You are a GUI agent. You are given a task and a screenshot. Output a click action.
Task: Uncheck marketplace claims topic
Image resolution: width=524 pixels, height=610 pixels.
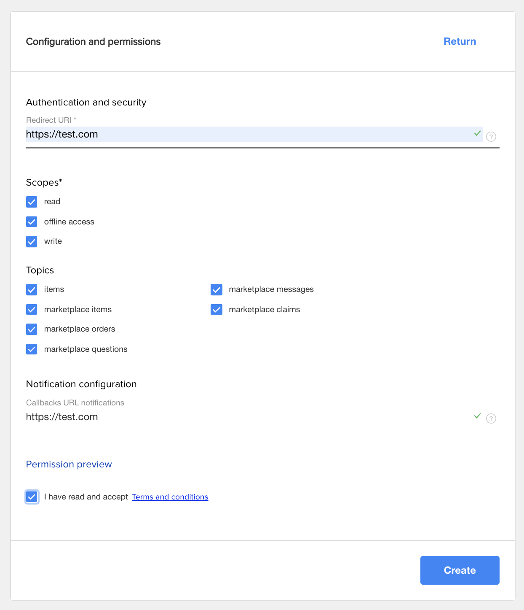tap(217, 310)
